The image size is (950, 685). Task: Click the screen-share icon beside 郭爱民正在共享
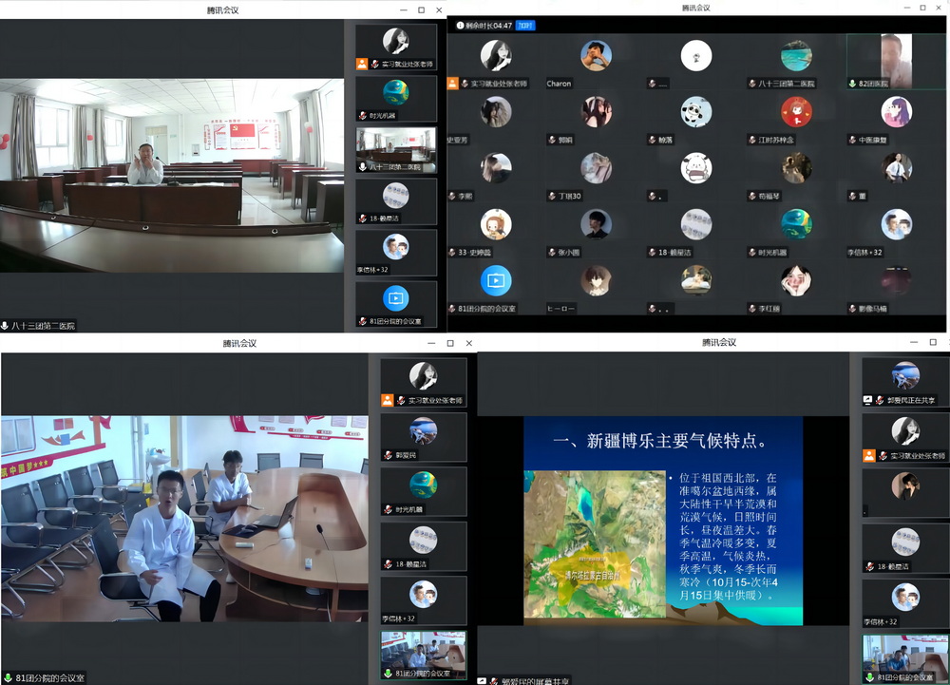coord(867,399)
